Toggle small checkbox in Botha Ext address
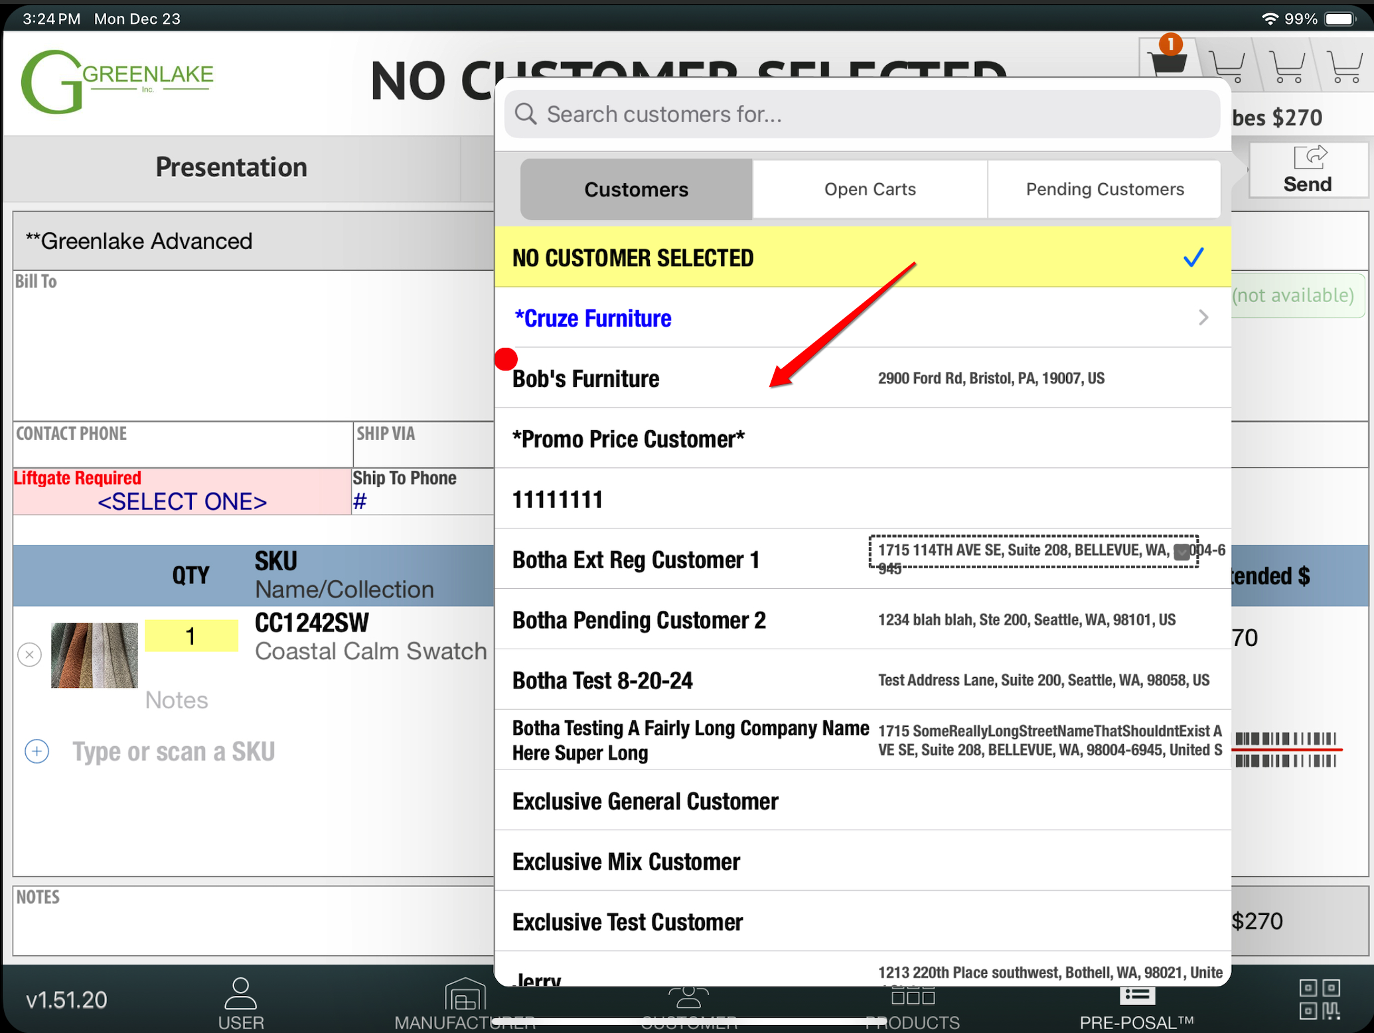This screenshot has width=1374, height=1033. 1182,552
